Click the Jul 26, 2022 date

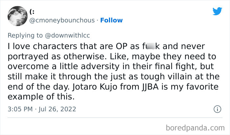click(x=57, y=109)
